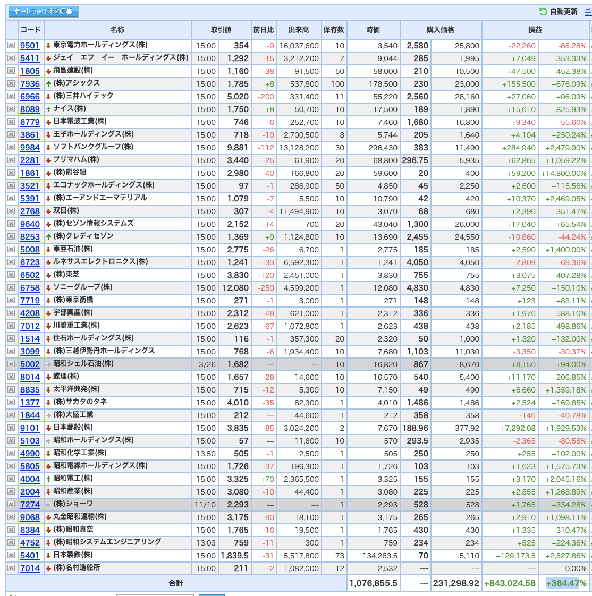Click the price cell 12,080
Image resolution: width=592 pixels, height=596 pixels.
pyautogui.click(x=236, y=288)
